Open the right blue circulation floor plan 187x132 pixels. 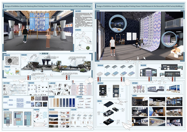click(116, 91)
